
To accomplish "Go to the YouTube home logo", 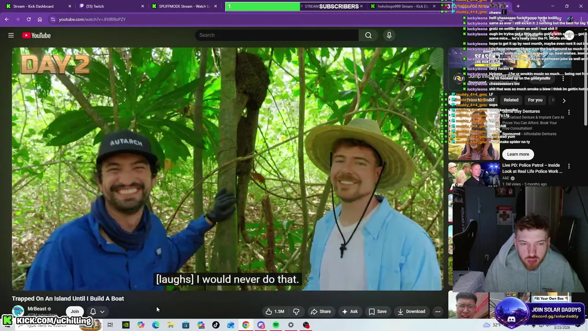I will coord(36,35).
